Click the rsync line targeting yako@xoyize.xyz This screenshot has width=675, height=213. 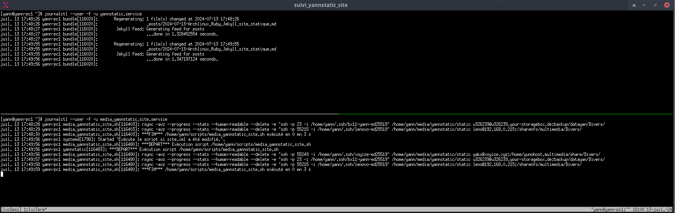point(301,154)
